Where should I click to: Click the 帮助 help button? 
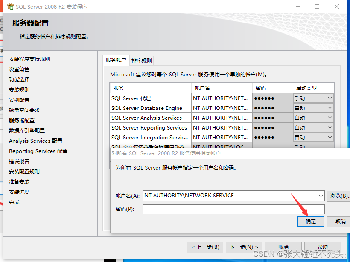click(323, 247)
